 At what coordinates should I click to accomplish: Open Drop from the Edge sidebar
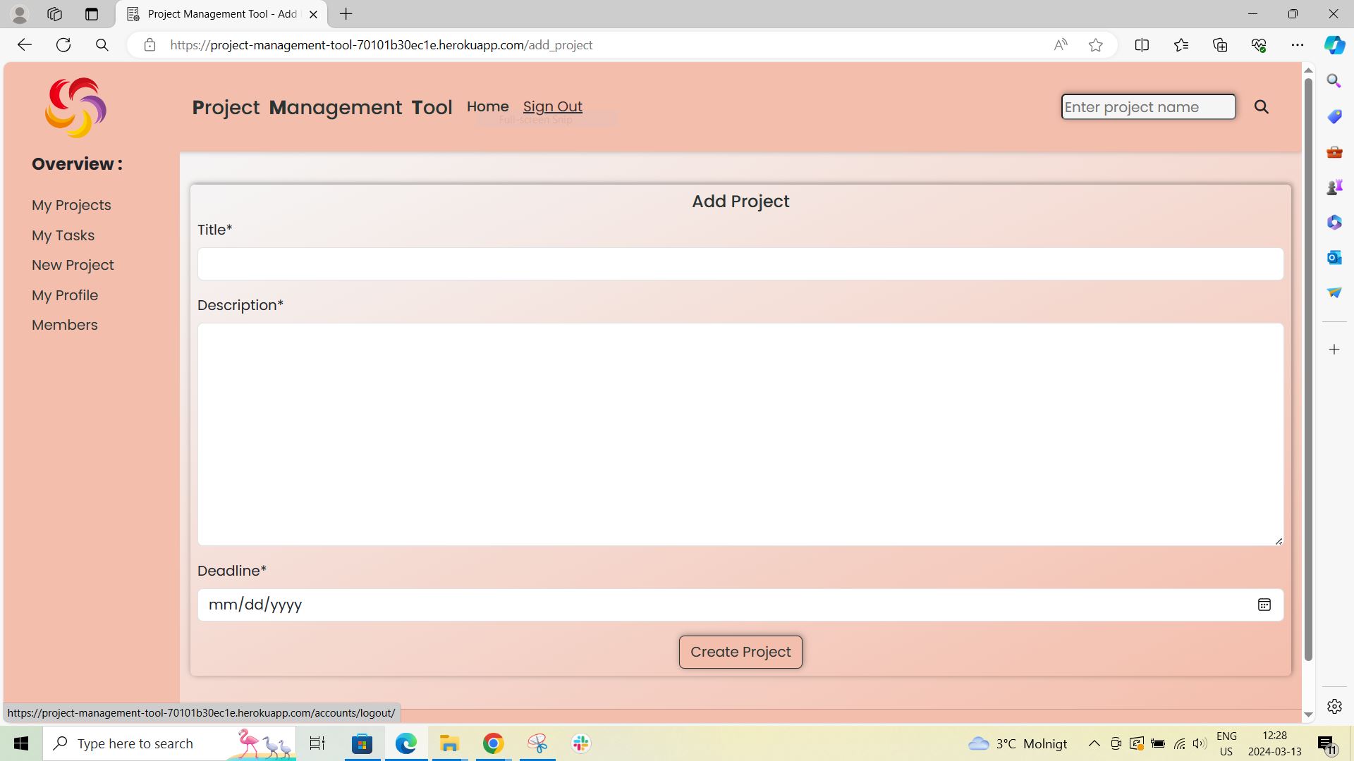coord(1334,292)
